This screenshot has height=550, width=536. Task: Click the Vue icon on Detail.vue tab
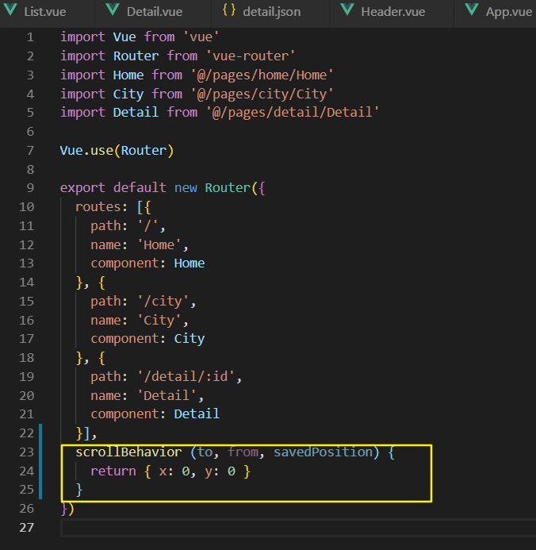click(113, 10)
